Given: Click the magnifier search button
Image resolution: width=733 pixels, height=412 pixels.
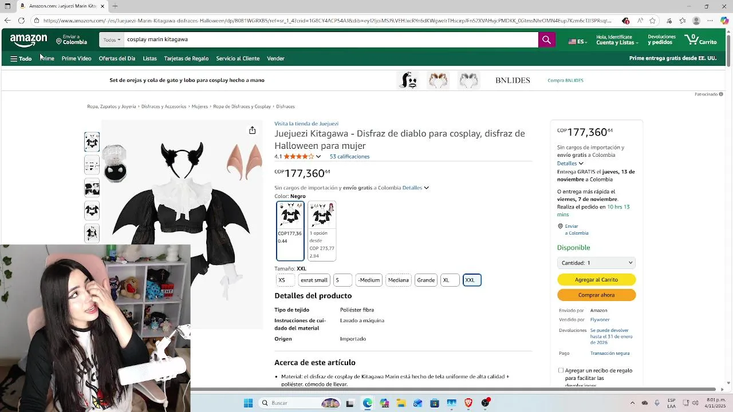Looking at the screenshot, I should pyautogui.click(x=546, y=39).
